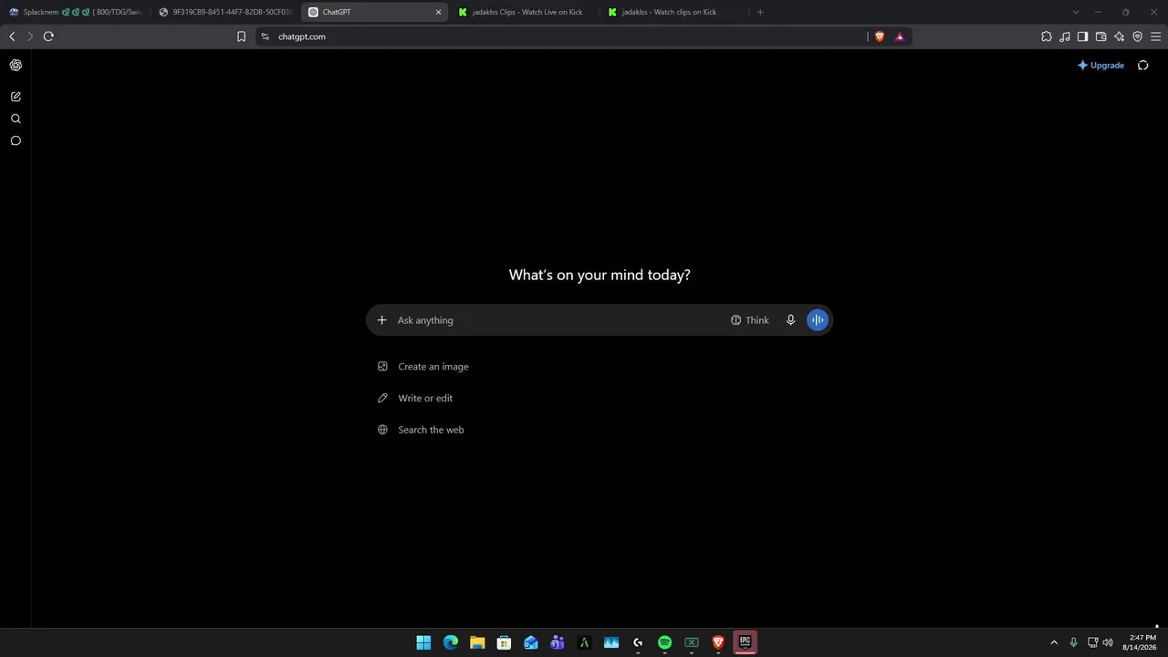Viewport: 1168px width, 657px height.
Task: Switch to the 9F319CB9 browser tab
Action: pyautogui.click(x=225, y=12)
